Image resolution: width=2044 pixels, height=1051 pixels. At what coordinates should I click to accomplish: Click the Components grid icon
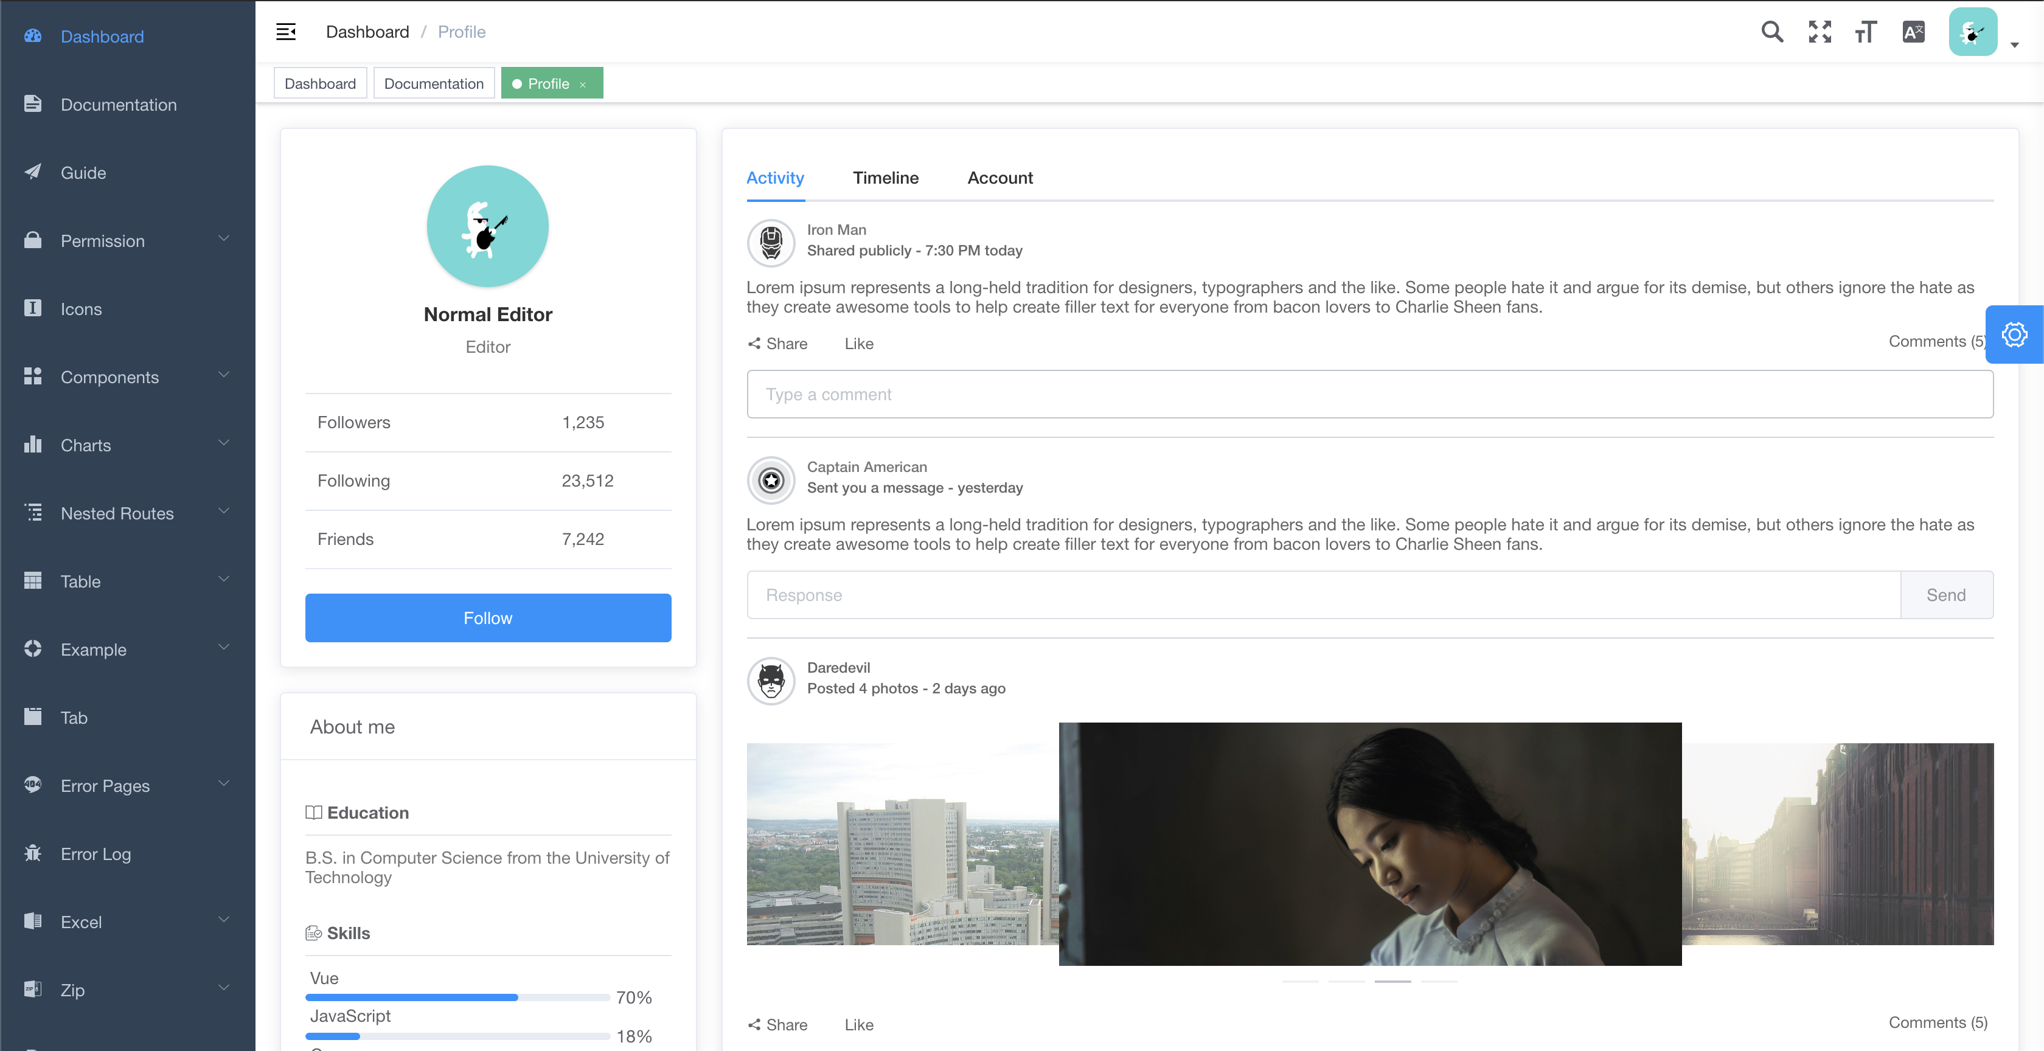[32, 376]
